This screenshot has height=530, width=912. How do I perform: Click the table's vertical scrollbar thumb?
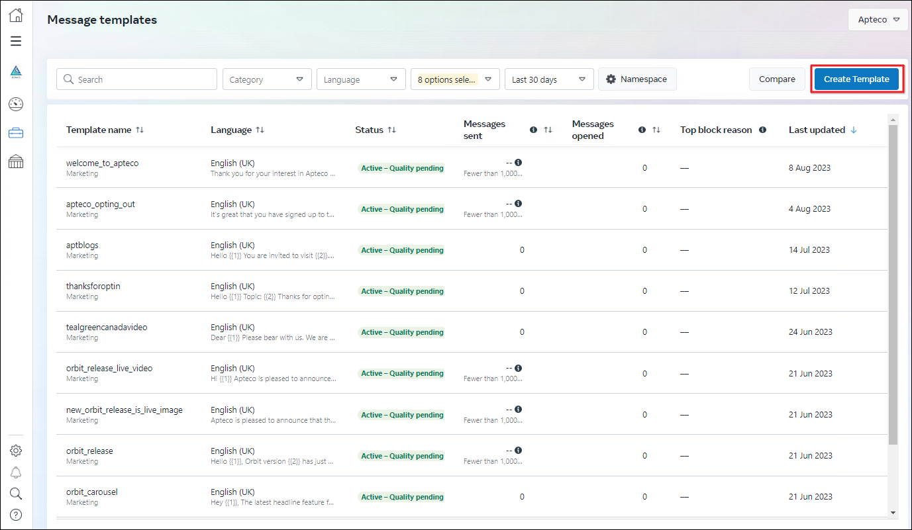tap(893, 285)
